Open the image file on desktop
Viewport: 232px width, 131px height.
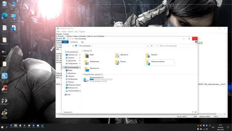point(4,53)
